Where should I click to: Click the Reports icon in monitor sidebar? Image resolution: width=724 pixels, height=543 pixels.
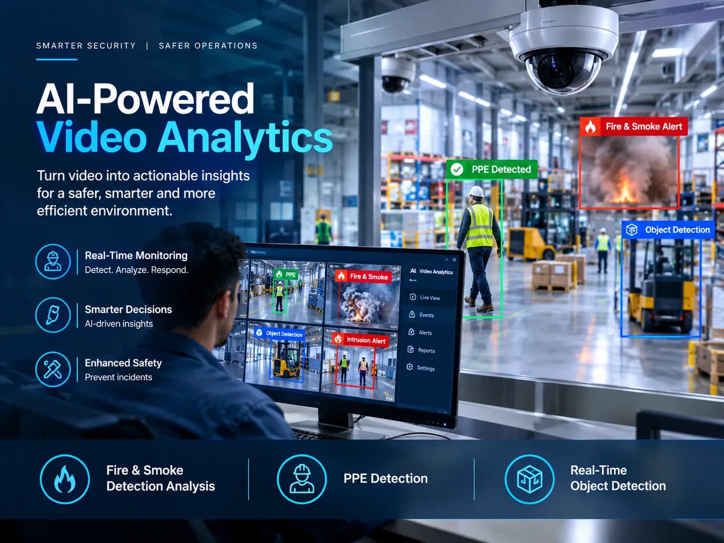tap(410, 349)
